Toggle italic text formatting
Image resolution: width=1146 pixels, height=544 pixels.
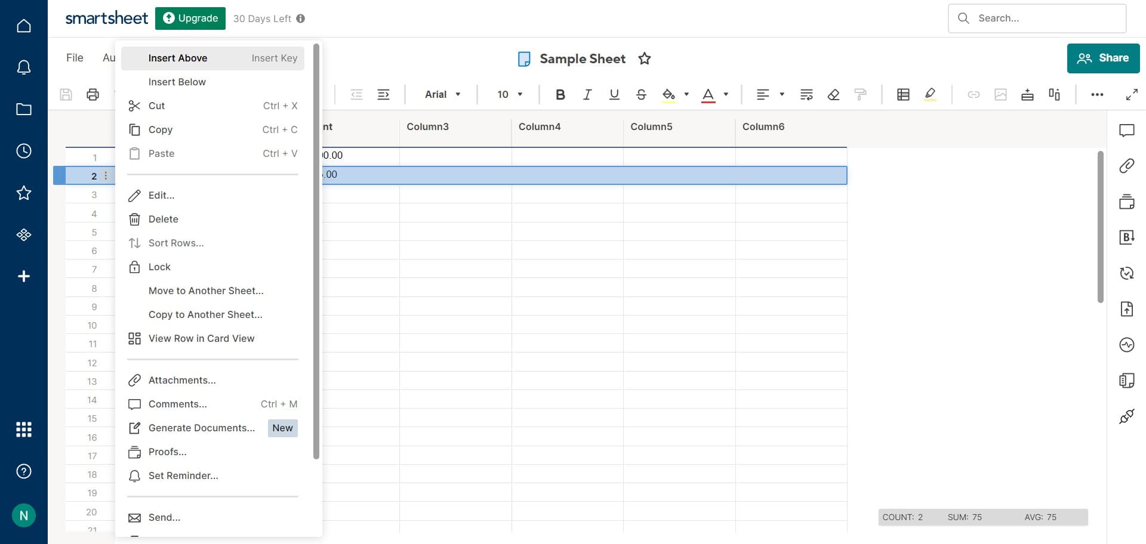point(587,94)
